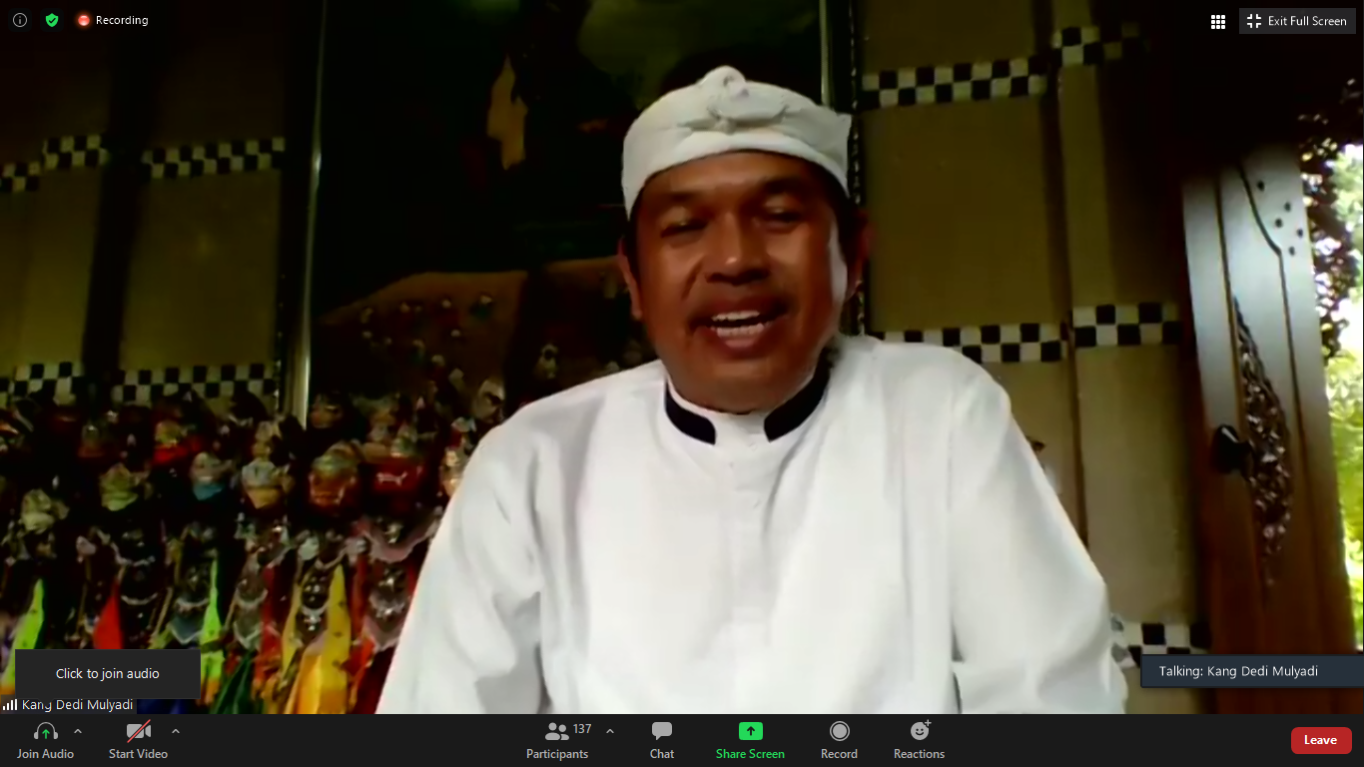Click the meeting information icon
Image resolution: width=1364 pixels, height=767 pixels.
tap(20, 20)
